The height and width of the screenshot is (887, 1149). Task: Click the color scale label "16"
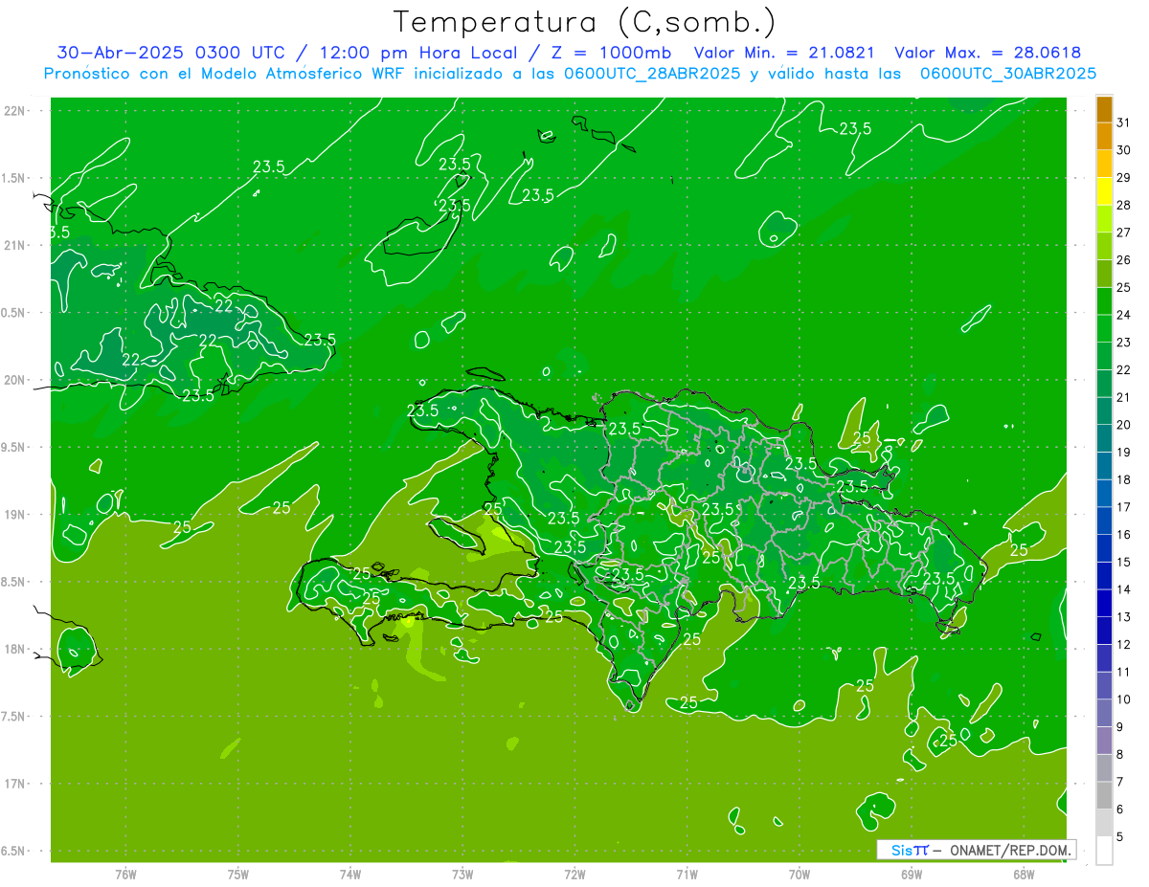(1124, 535)
